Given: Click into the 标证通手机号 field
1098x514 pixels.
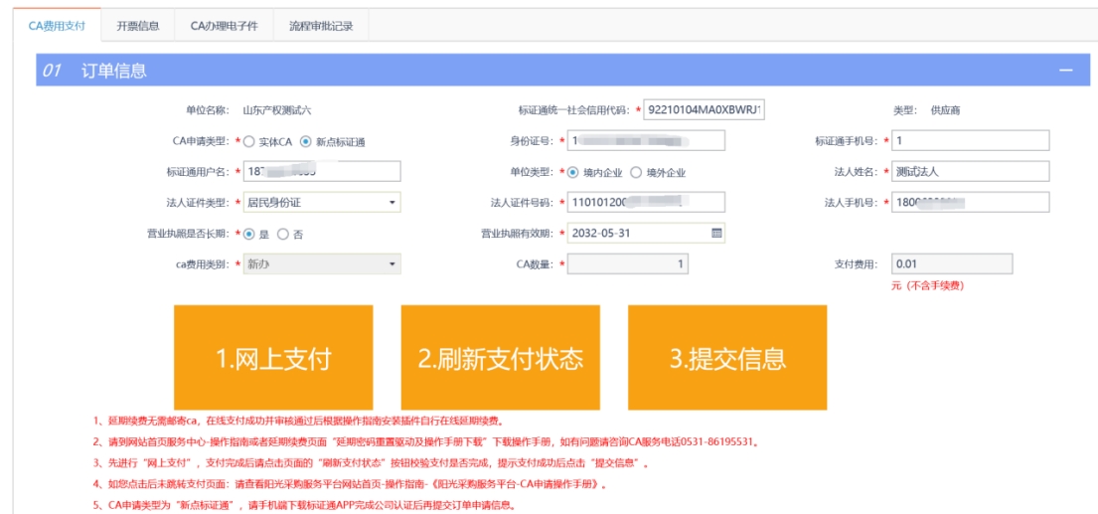Looking at the screenshot, I should pyautogui.click(x=970, y=141).
